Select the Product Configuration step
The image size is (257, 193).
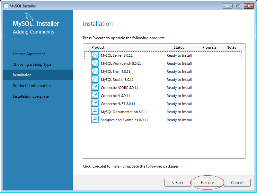pyautogui.click(x=32, y=86)
